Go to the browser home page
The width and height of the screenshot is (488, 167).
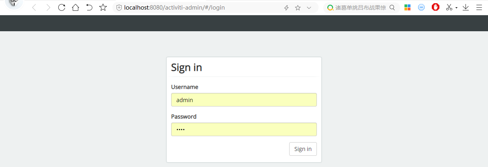click(76, 8)
